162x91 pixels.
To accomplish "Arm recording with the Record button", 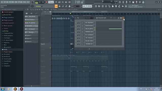I will click(x=46, y=2).
